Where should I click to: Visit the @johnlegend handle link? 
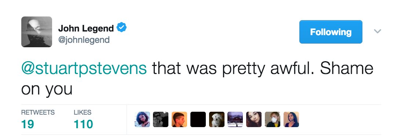[x=84, y=40]
